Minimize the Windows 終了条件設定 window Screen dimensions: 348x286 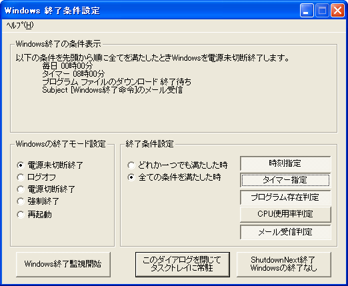click(307, 11)
